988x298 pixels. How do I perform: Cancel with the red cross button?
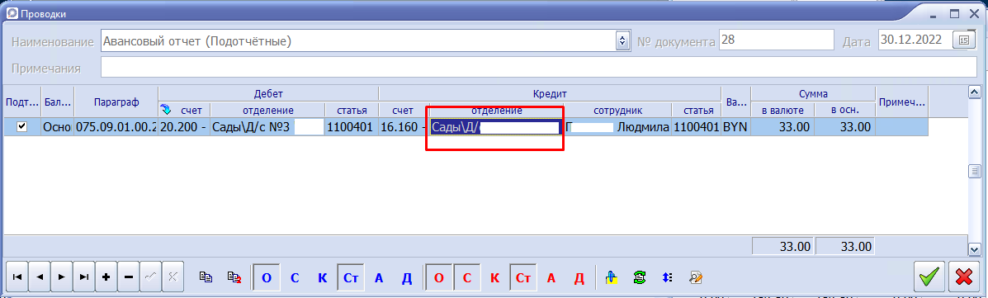point(963,277)
